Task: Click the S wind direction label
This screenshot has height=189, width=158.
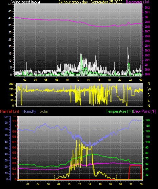Action: [x=149, y=95]
